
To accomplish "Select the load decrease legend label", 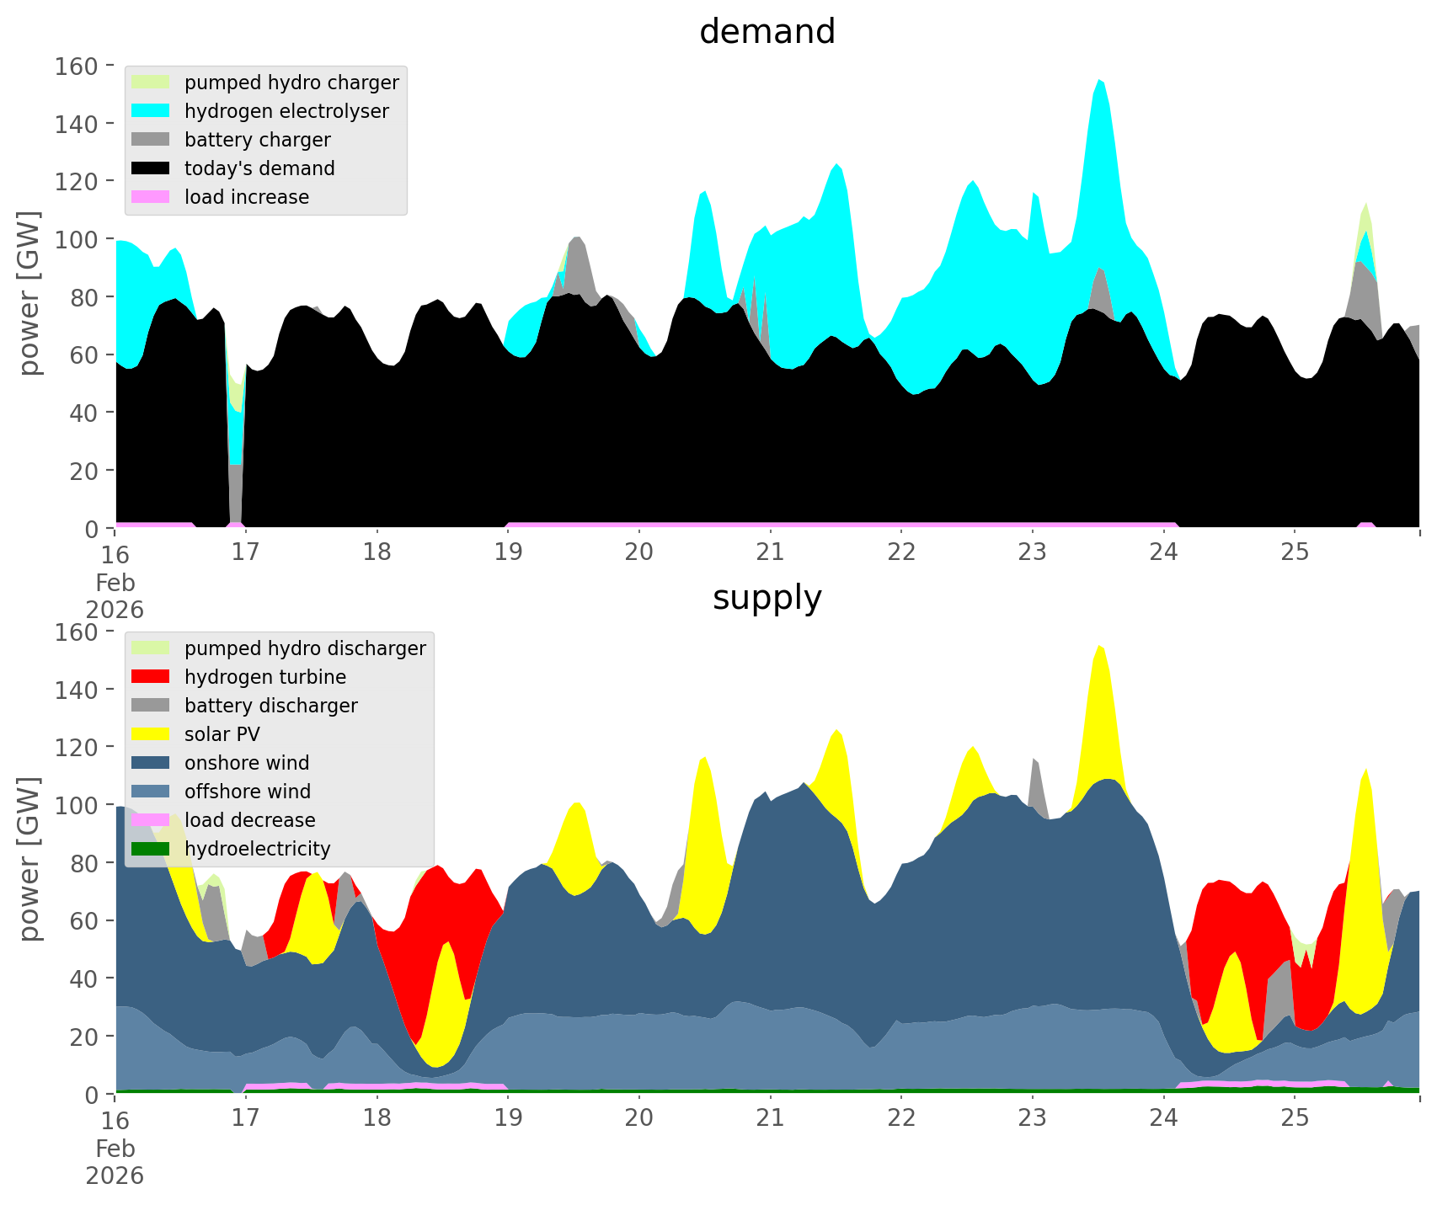I will tap(249, 820).
